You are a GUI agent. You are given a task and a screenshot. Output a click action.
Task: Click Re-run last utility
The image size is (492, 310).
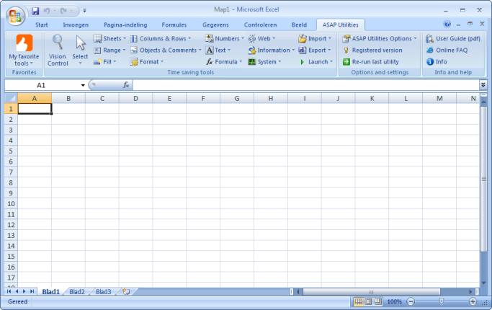371,62
